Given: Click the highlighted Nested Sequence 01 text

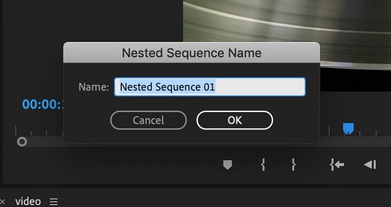Looking at the screenshot, I should pyautogui.click(x=168, y=87).
